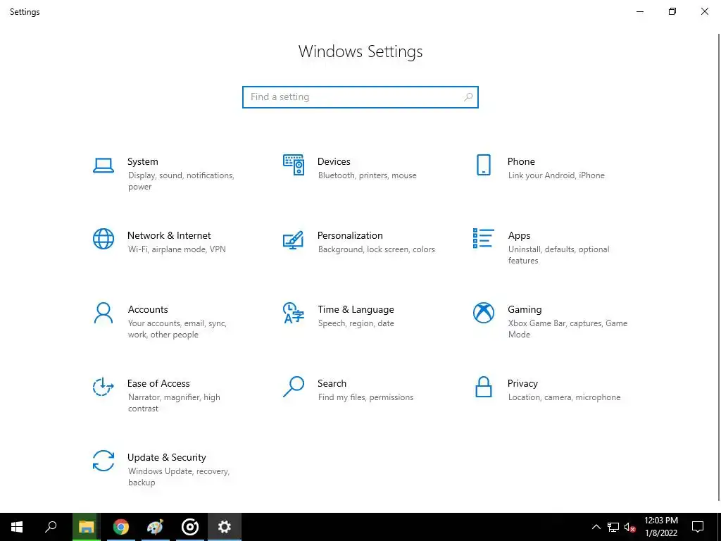Open the Update & Security arrows icon
The height and width of the screenshot is (541, 721).
point(104,461)
